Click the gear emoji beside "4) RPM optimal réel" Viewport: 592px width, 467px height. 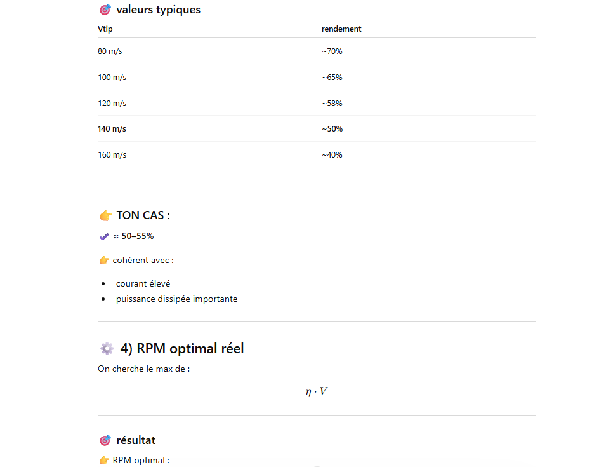click(x=107, y=349)
